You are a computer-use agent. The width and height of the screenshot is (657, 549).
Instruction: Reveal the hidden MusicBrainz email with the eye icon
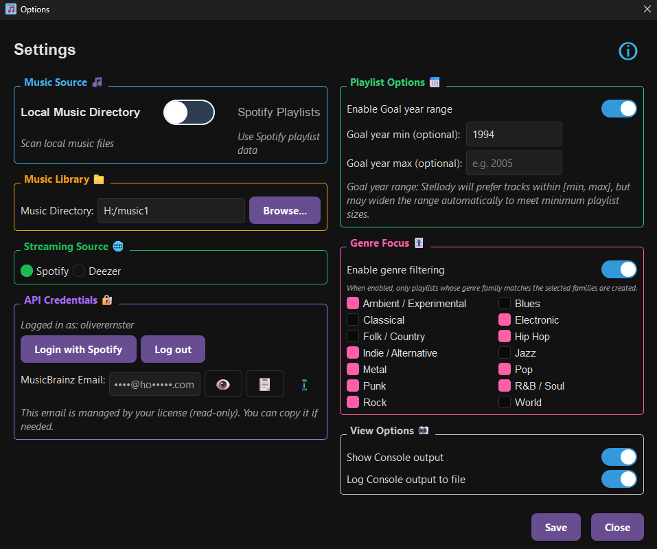pos(223,384)
